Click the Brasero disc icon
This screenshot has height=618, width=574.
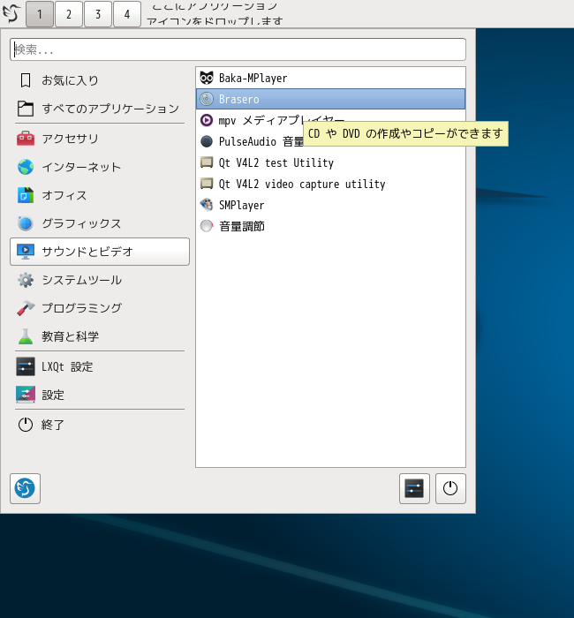207,99
